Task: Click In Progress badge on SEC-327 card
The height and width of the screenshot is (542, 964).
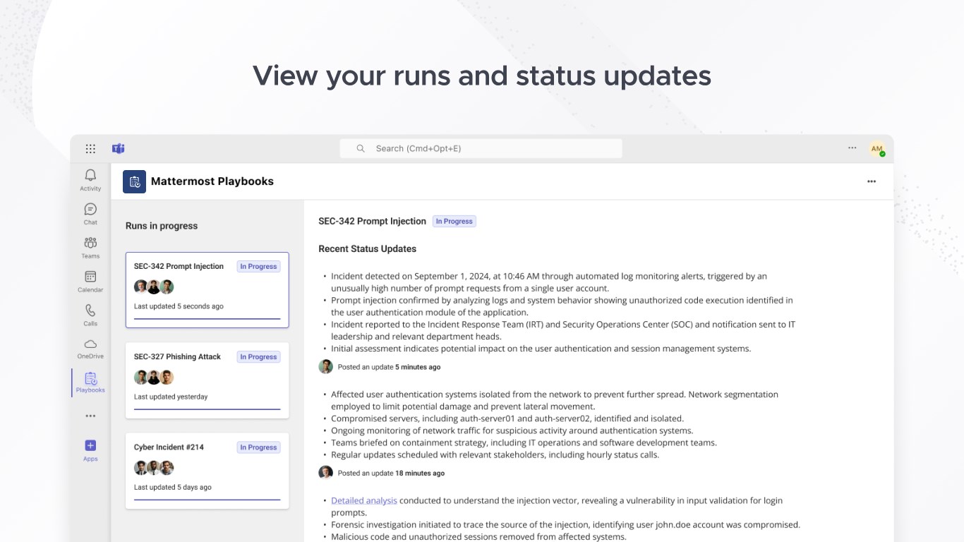Action: click(x=258, y=357)
